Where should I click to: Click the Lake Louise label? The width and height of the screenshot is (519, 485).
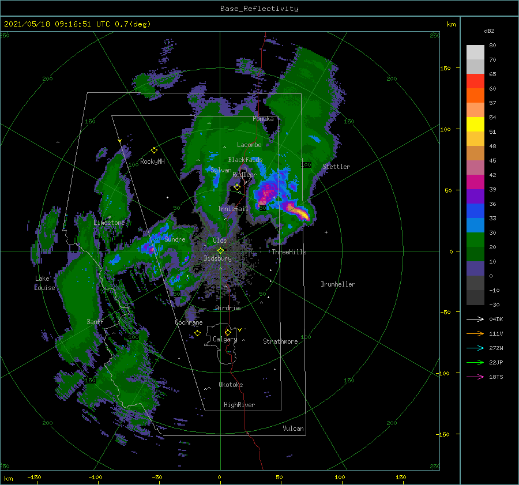(44, 283)
